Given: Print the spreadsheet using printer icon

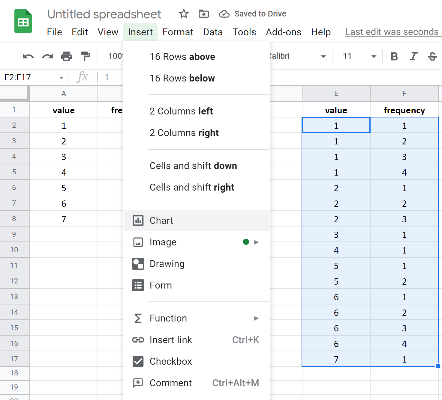Looking at the screenshot, I should pyautogui.click(x=66, y=56).
